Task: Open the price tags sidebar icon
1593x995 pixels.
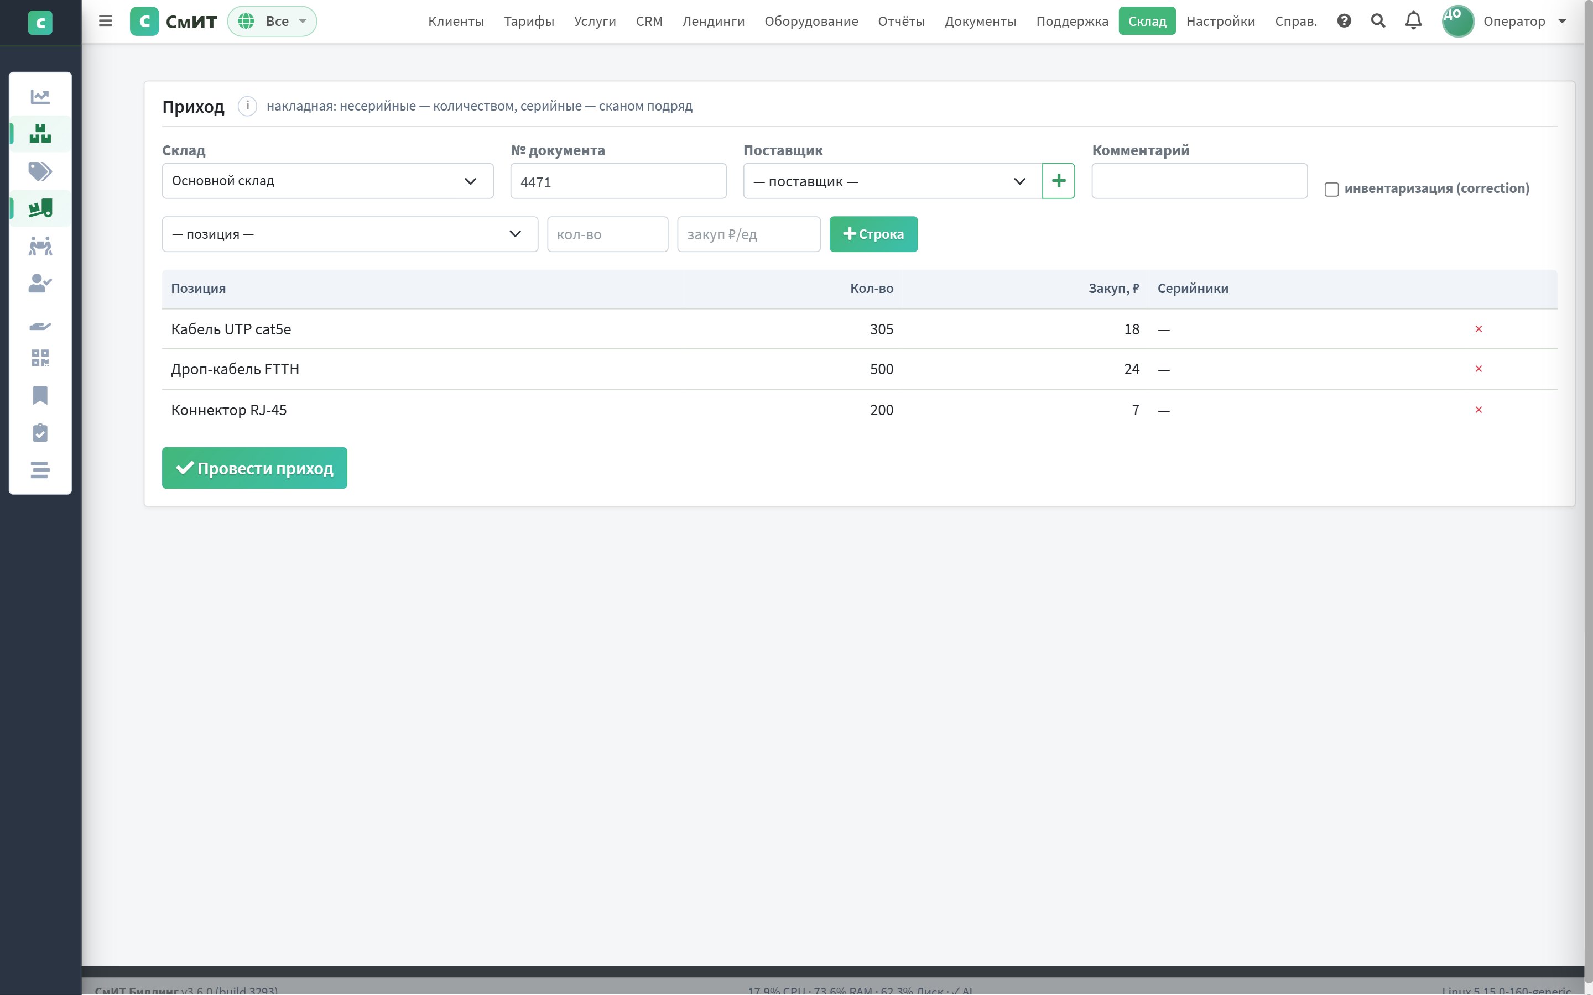Action: 40,171
